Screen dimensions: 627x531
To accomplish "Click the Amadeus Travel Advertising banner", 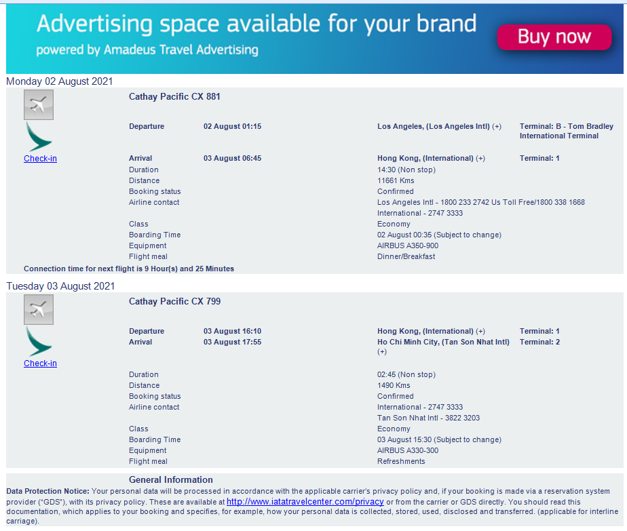I will [x=315, y=39].
